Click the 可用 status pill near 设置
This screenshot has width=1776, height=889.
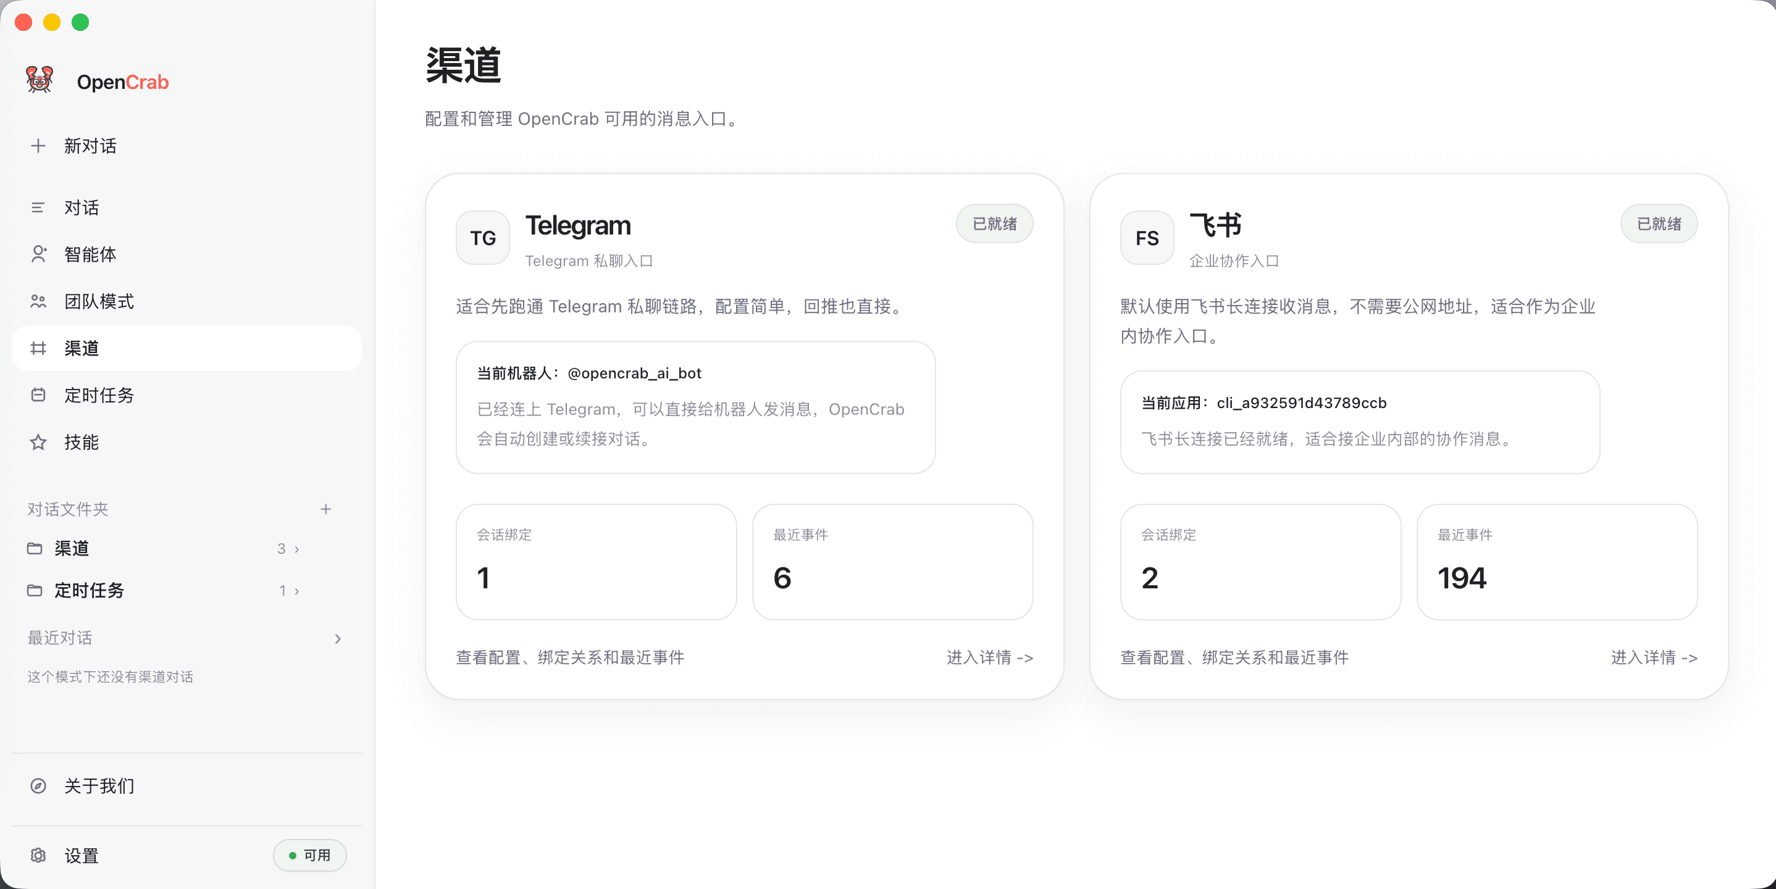(x=309, y=855)
